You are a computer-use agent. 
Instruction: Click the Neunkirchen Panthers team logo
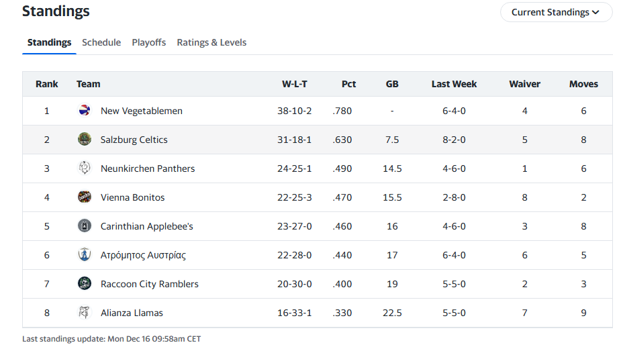(x=85, y=168)
